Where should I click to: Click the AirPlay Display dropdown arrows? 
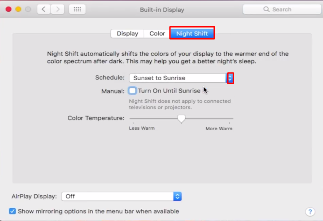[x=177, y=196]
